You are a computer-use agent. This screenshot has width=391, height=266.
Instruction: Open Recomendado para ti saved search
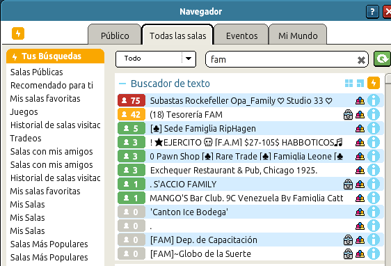pos(51,86)
